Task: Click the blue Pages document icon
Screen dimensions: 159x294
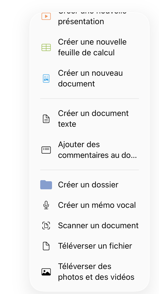Action: (46, 78)
